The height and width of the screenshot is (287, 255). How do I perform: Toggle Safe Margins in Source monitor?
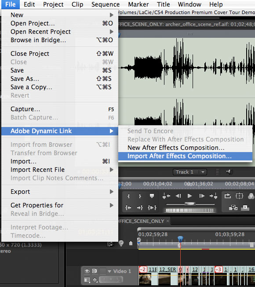(x=239, y=196)
